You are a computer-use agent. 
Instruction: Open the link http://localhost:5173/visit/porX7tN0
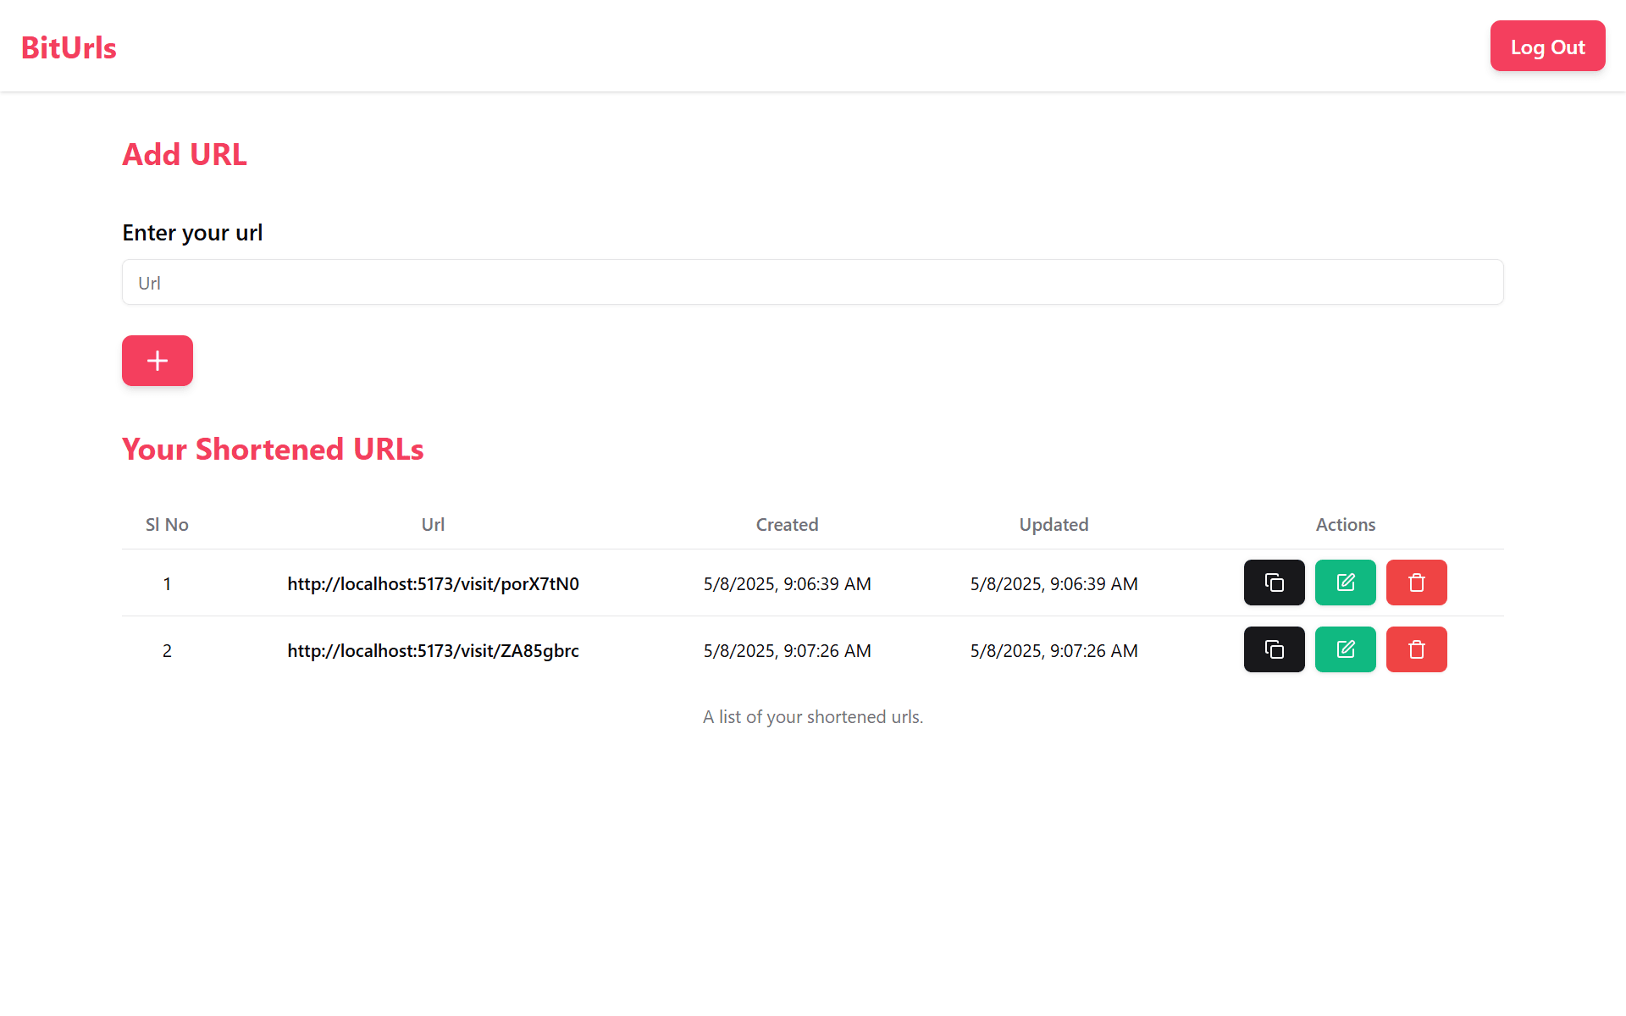click(x=433, y=583)
